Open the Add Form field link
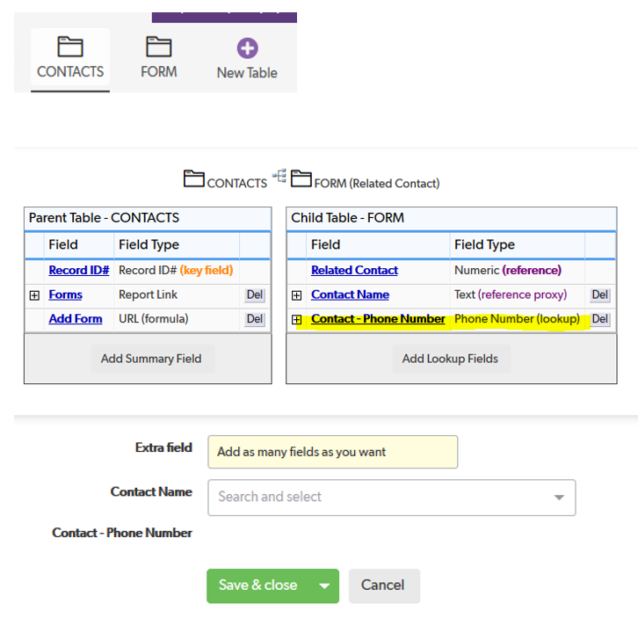The width and height of the screenshot is (638, 618). [76, 319]
